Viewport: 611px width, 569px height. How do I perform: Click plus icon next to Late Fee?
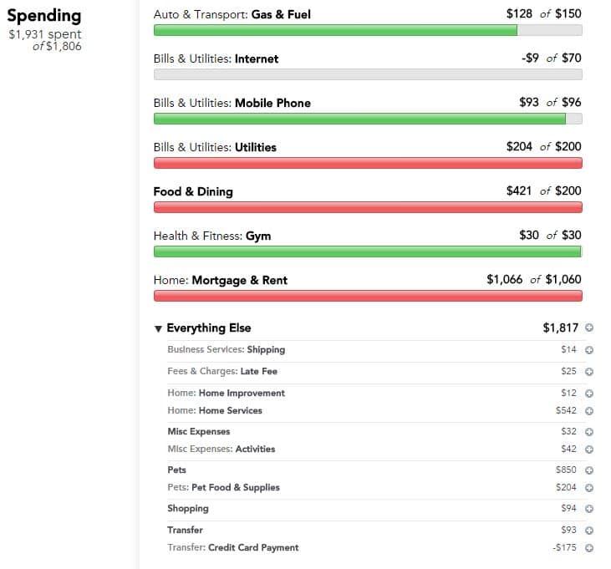click(589, 372)
